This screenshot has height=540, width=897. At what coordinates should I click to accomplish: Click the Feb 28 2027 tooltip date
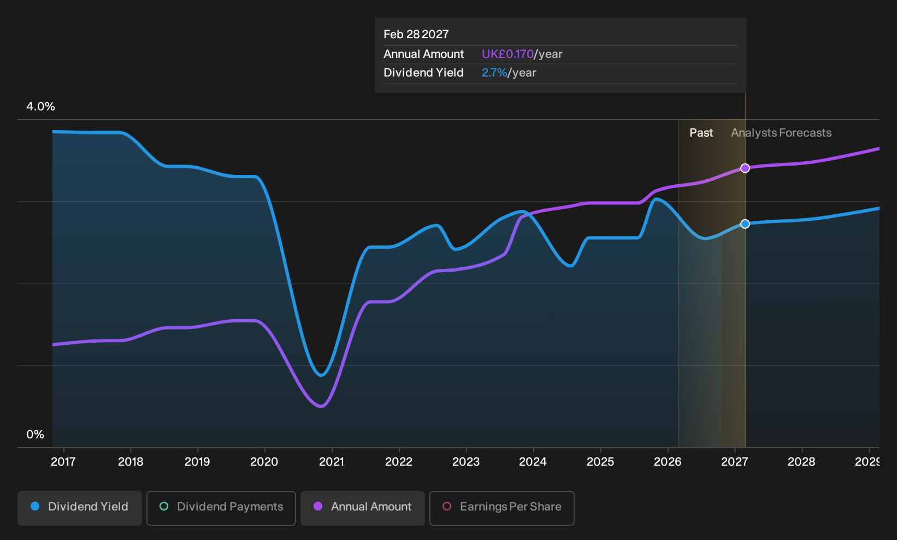pyautogui.click(x=416, y=34)
